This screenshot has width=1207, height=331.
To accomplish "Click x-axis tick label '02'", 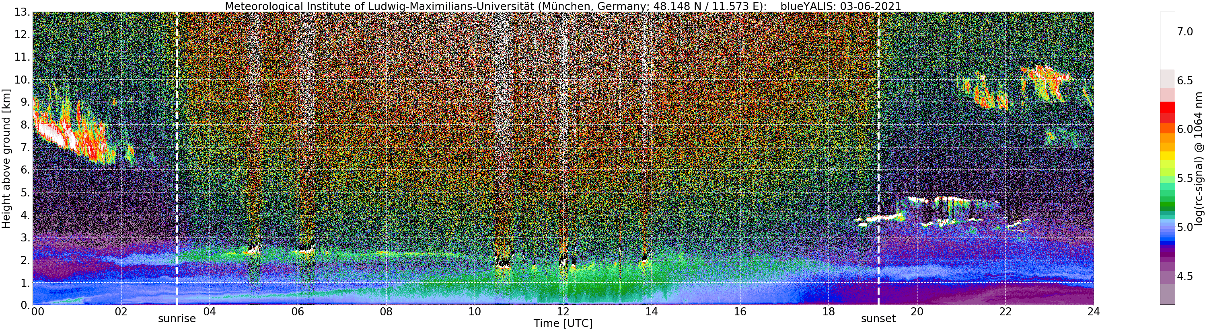I will [121, 312].
